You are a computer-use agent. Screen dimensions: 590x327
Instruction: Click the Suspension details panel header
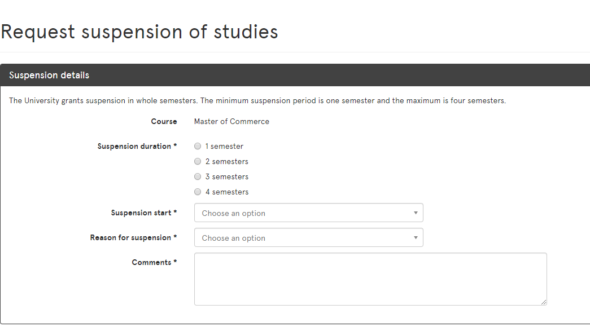[49, 75]
